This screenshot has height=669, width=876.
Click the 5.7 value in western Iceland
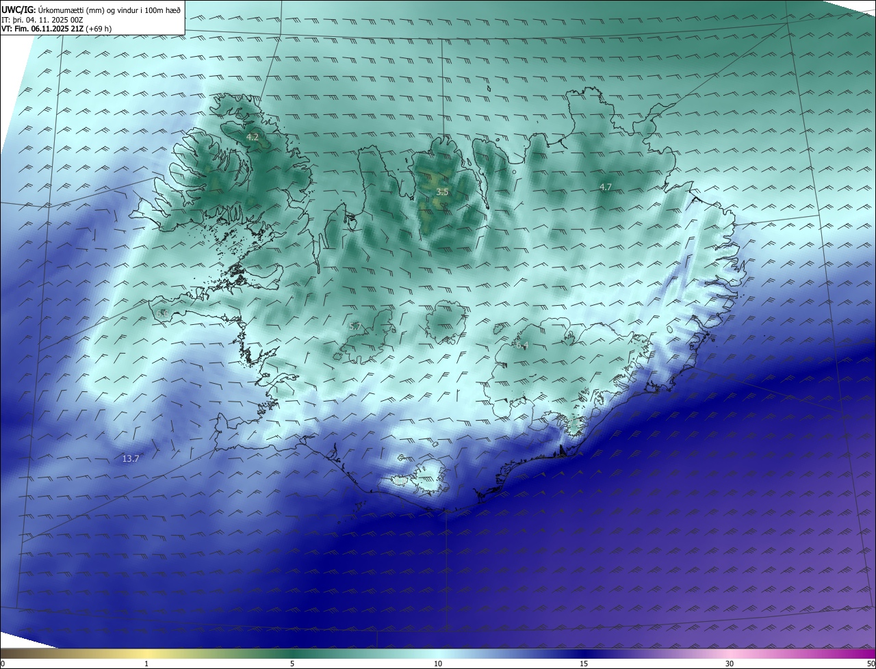(355, 327)
